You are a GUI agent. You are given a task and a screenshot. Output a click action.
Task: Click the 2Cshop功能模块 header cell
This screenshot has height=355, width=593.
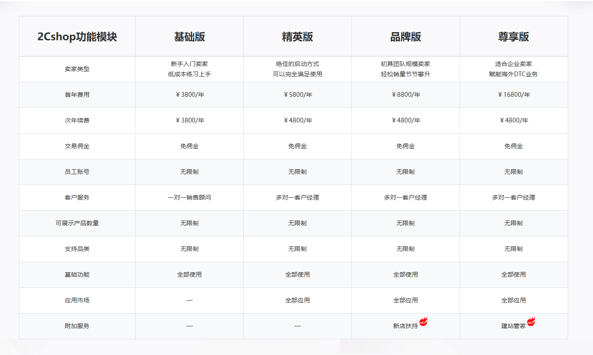tap(77, 36)
